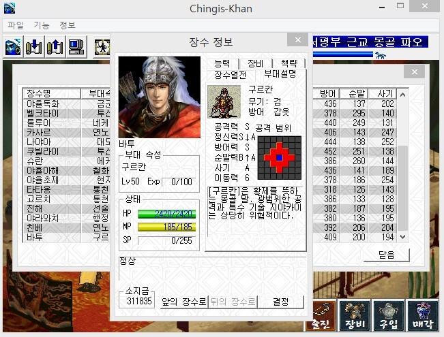
Task: Close the 장수 정보 dialog
Action: click(297, 40)
